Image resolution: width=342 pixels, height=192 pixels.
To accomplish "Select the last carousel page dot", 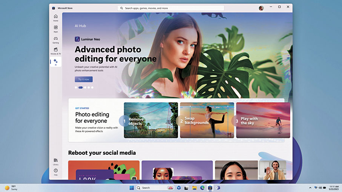I will coord(92,87).
